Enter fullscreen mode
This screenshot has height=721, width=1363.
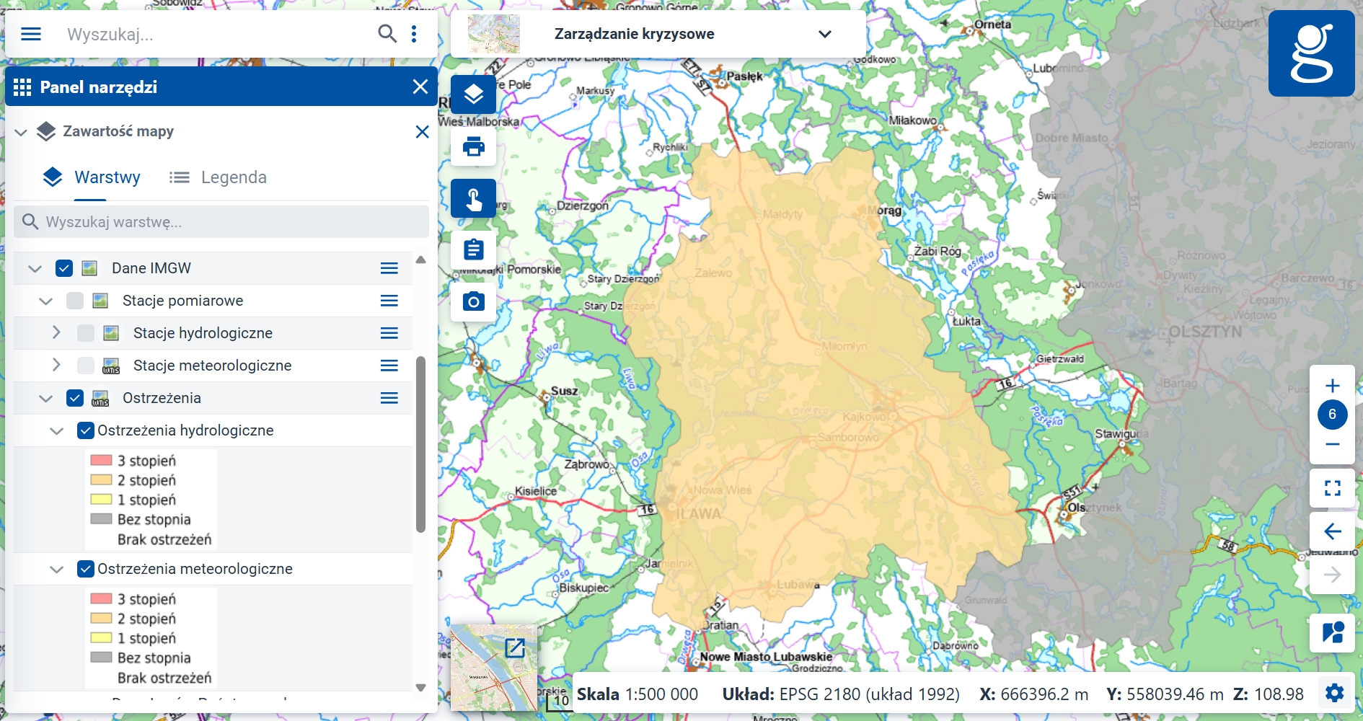tap(1332, 488)
